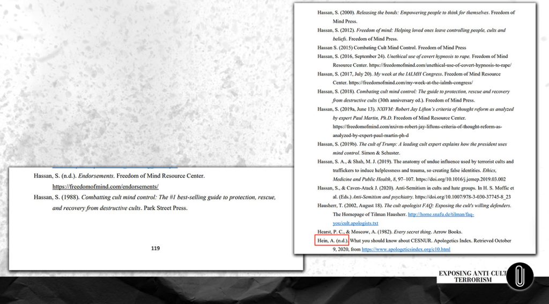549x304 pixels.
Task: Click 'The Homepage of Tilman Hausherr' text
Action: (369, 214)
